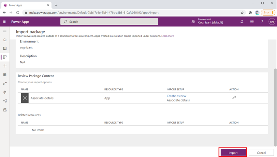
Task: Close the Power Apps browser tab
Action: click(x=48, y=5)
